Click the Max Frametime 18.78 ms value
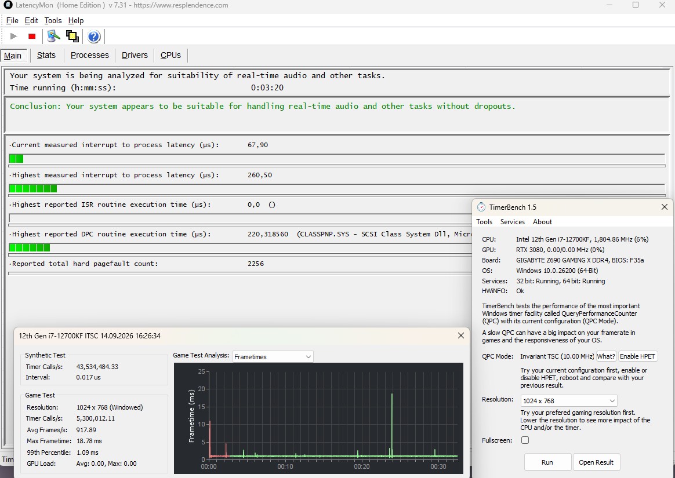This screenshot has height=478, width=675. pyautogui.click(x=89, y=441)
